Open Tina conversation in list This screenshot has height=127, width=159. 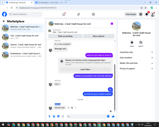(x=22, y=37)
